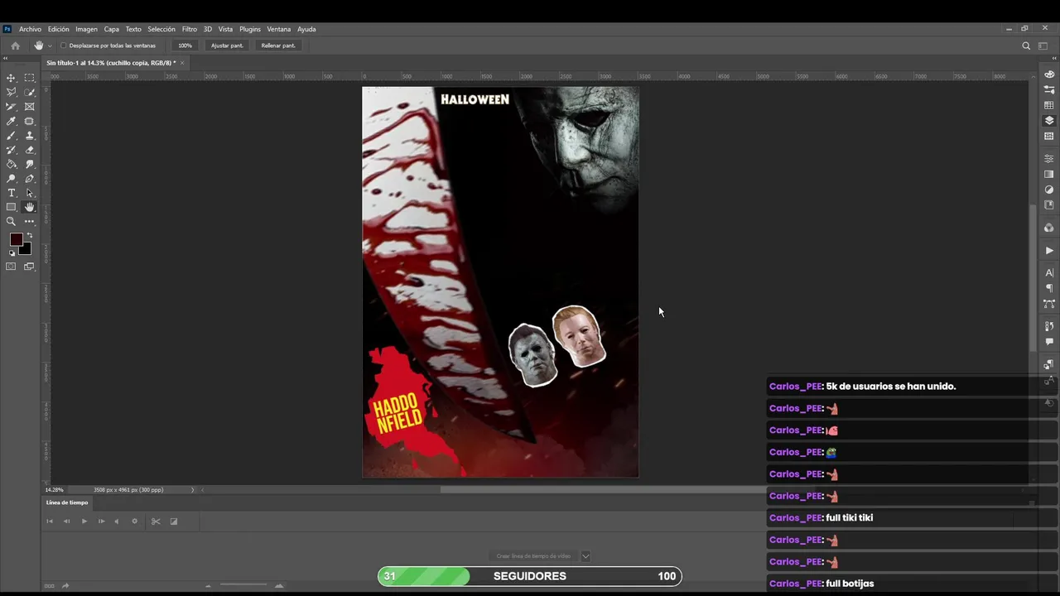This screenshot has width=1060, height=596.
Task: Select the Clone Stamp tool
Action: 30,136
